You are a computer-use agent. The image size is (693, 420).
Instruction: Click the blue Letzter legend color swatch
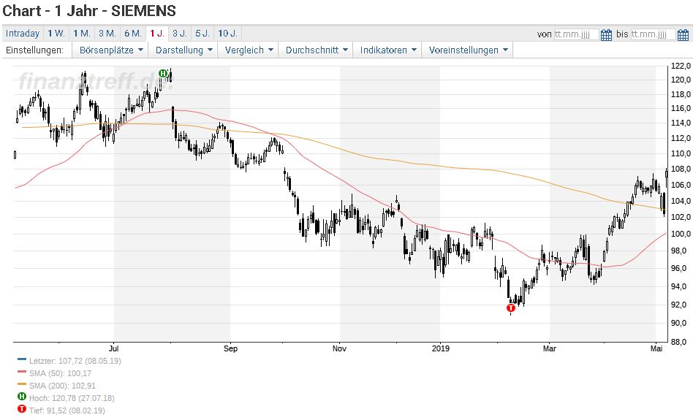coord(22,359)
